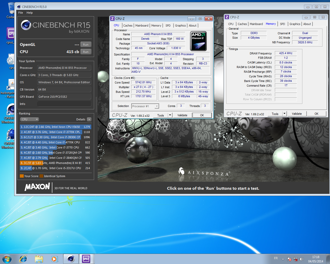Screen dimensions: 330x264
Task: Run the CPU benchmark
Action: 86,52
